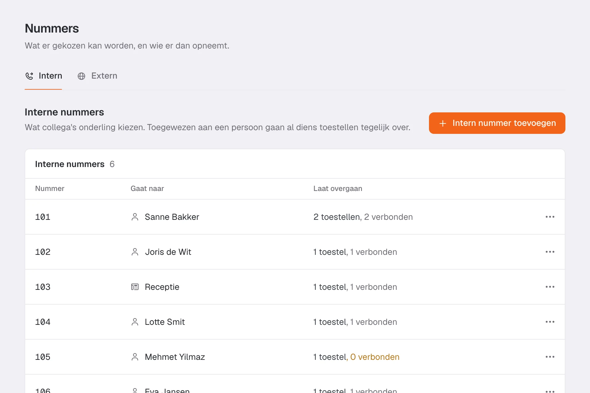Click person icon next to Sanne Bakker
590x393 pixels.
[135, 217]
